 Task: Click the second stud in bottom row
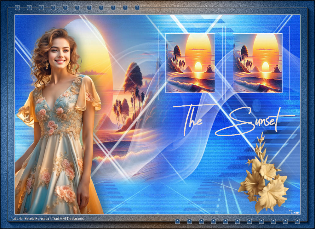click(189, 221)
